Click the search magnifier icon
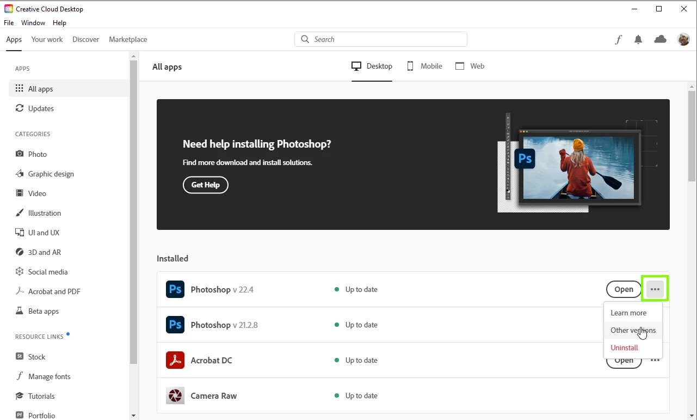 click(305, 39)
